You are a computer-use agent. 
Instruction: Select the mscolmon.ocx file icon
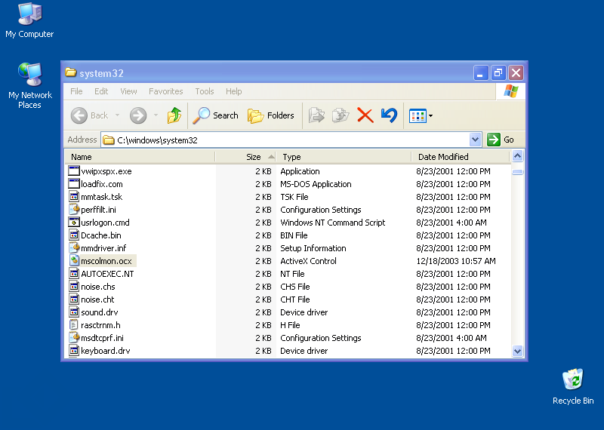[74, 261]
